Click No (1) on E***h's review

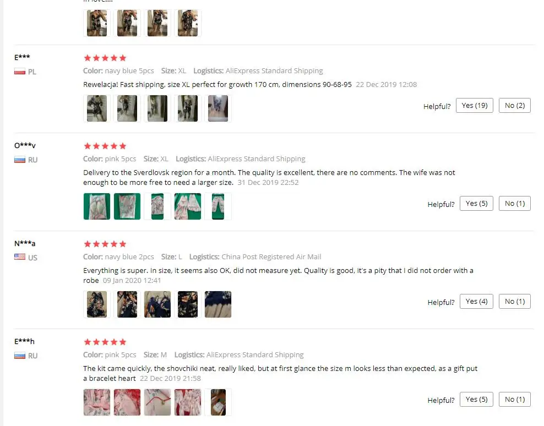pyautogui.click(x=514, y=399)
